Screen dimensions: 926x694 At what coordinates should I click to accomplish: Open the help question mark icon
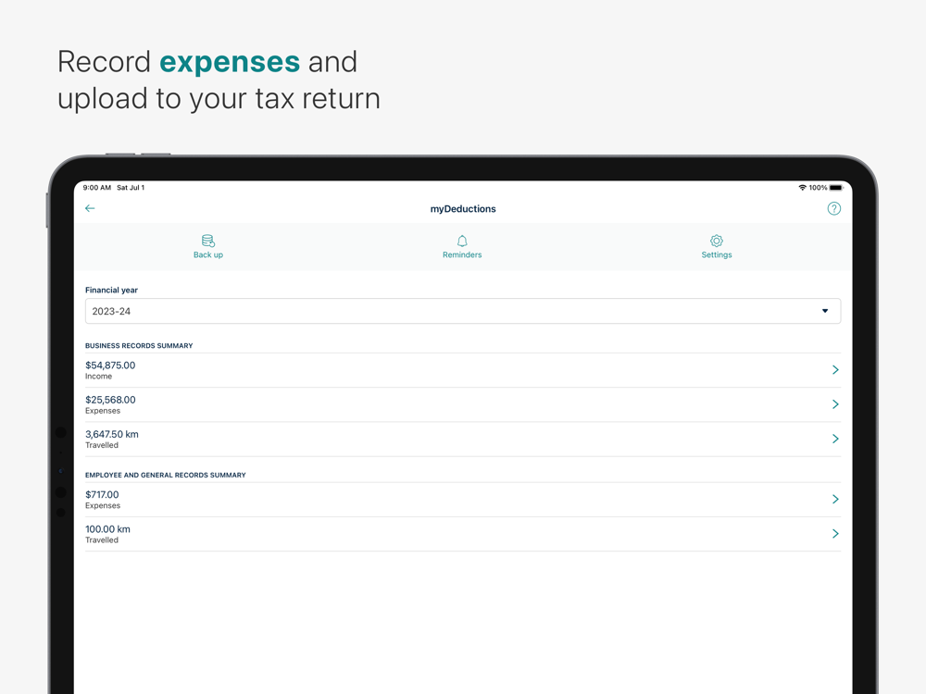click(x=834, y=208)
